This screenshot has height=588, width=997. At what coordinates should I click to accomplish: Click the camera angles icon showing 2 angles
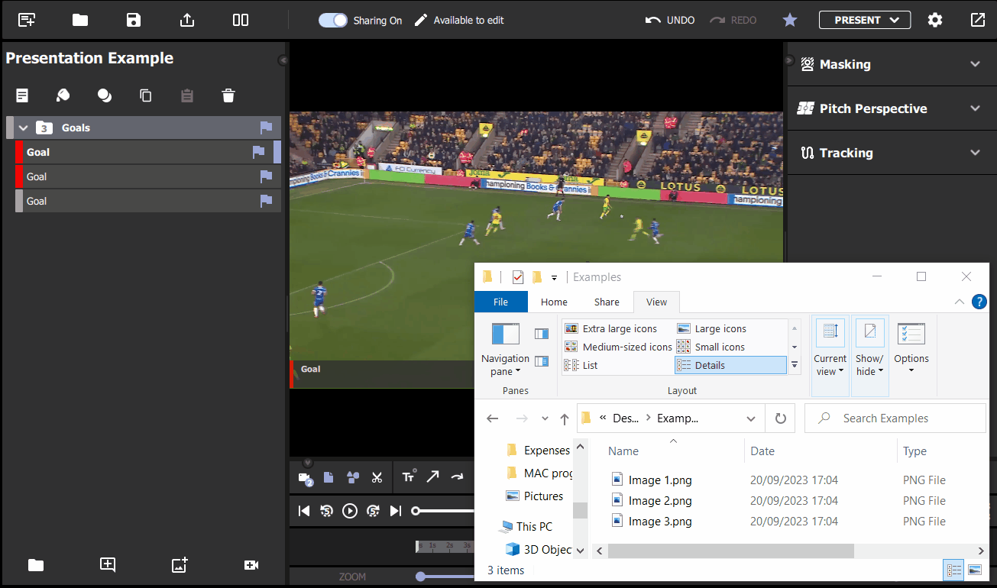pos(304,477)
